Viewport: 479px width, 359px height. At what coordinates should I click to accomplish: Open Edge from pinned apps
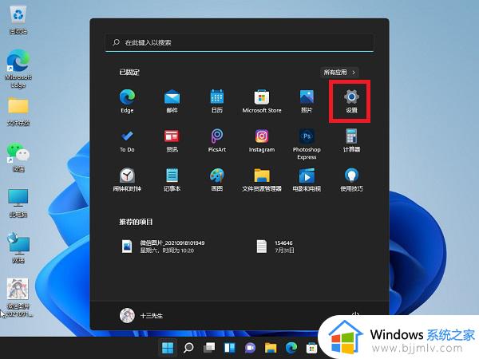click(x=127, y=101)
